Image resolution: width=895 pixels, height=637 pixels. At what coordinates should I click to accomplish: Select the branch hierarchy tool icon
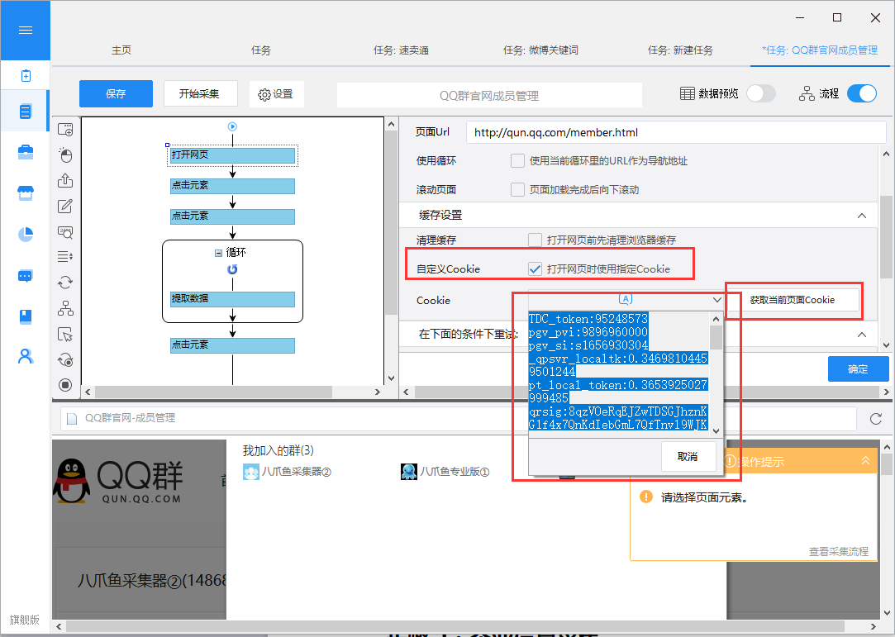coord(65,308)
